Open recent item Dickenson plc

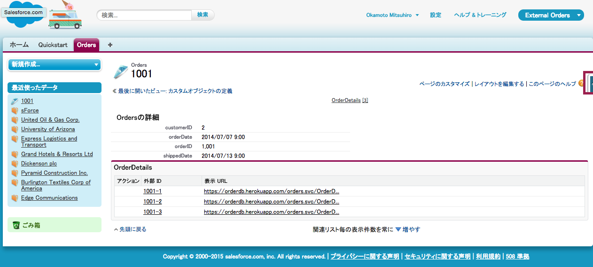[x=39, y=164]
